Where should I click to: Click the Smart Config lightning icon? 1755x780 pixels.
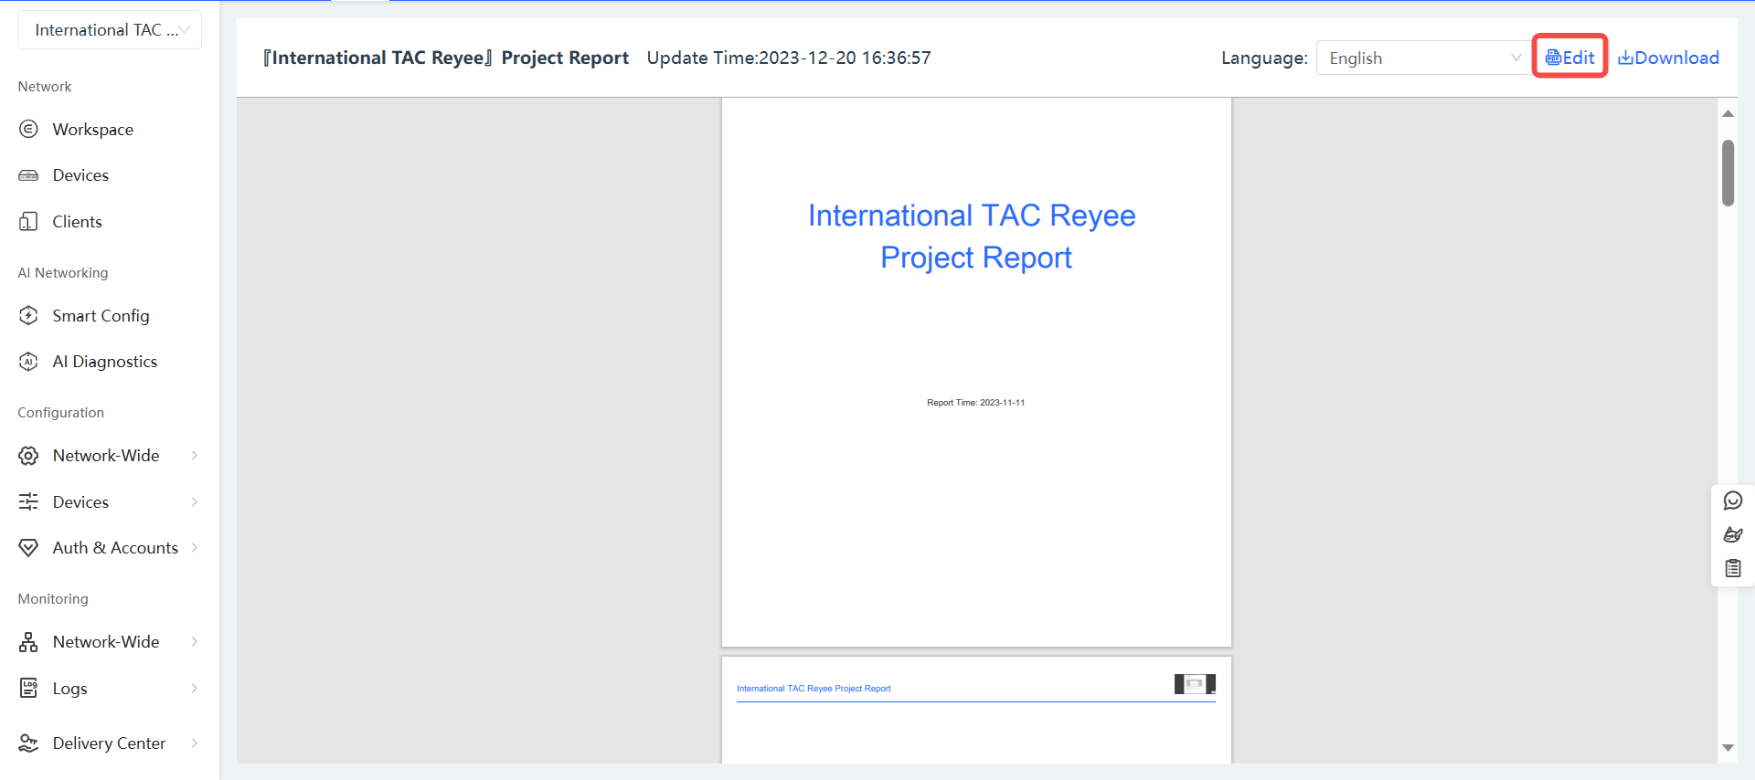(28, 316)
